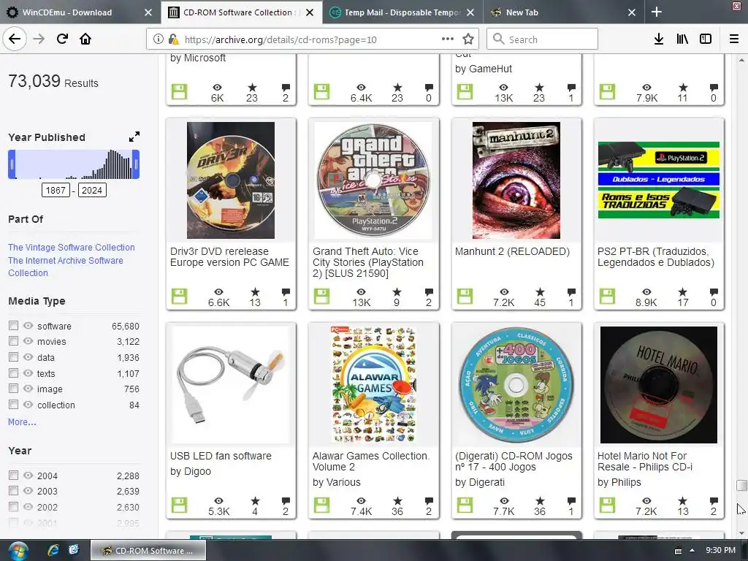Close the CD-ROM Software Collection tab
The height and width of the screenshot is (561, 748).
[310, 12]
